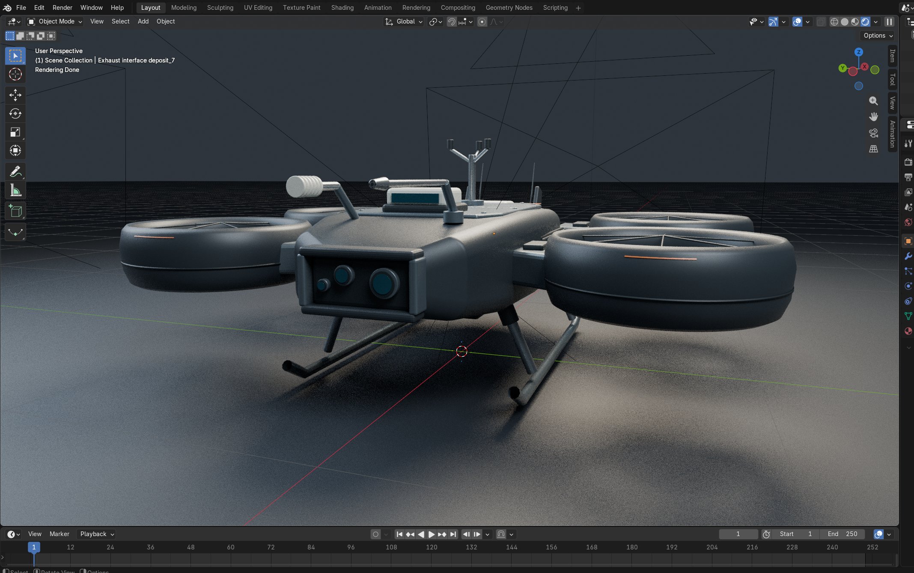
Task: Switch to the Geometry Nodes workspace tab
Action: click(x=509, y=8)
